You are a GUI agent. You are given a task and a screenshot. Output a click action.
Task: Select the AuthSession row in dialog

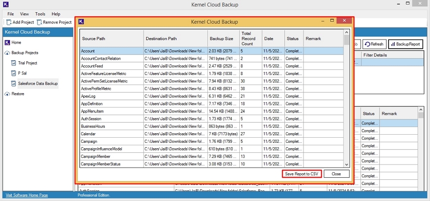coord(211,118)
